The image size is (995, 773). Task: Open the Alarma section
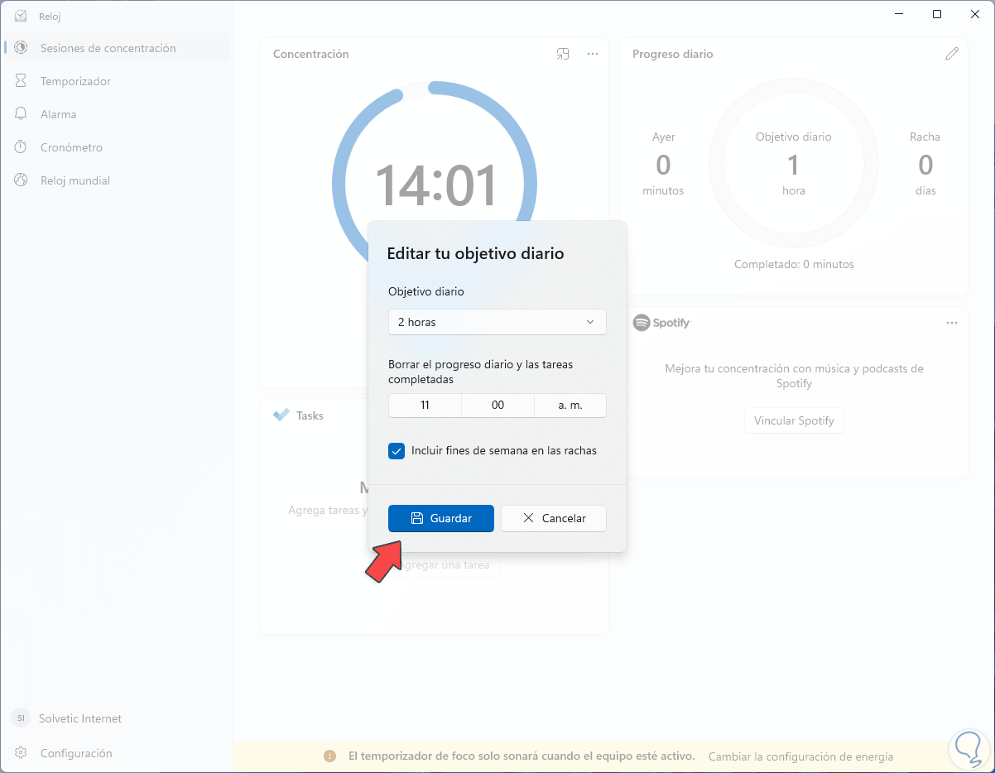point(116,114)
